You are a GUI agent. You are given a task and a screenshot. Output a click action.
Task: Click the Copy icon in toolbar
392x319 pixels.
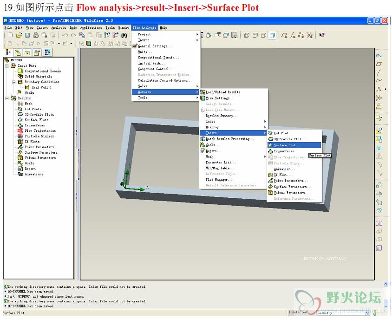(x=82, y=35)
